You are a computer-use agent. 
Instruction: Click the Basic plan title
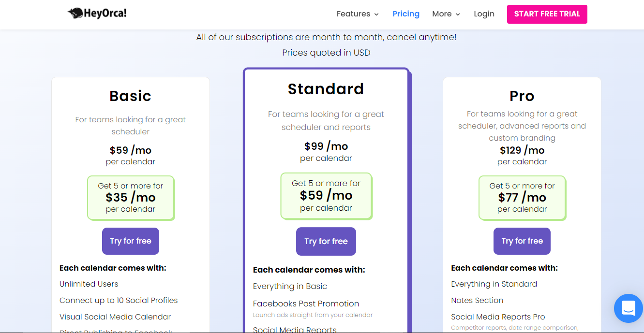pos(131,96)
